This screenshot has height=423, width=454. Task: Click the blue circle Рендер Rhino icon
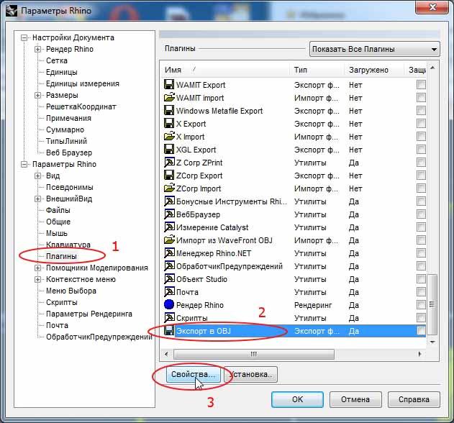click(169, 304)
